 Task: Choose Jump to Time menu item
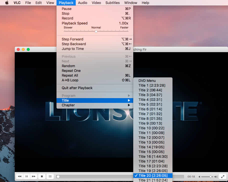pyautogui.click(x=95, y=49)
